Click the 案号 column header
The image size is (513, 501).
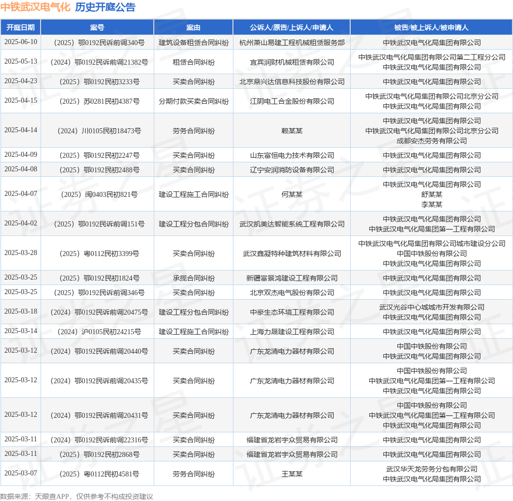[x=97, y=28]
